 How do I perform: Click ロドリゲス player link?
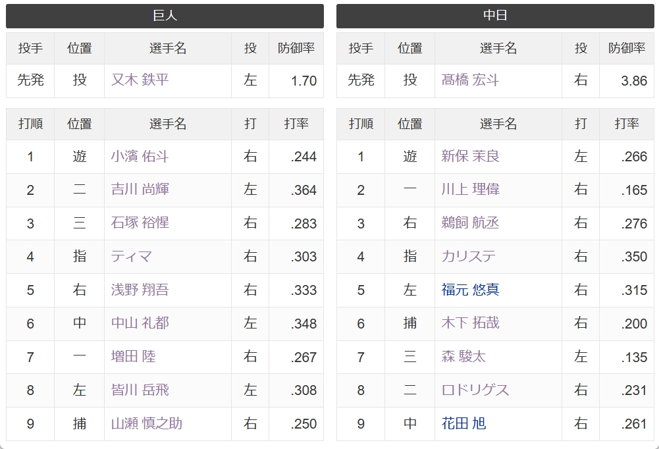475,390
